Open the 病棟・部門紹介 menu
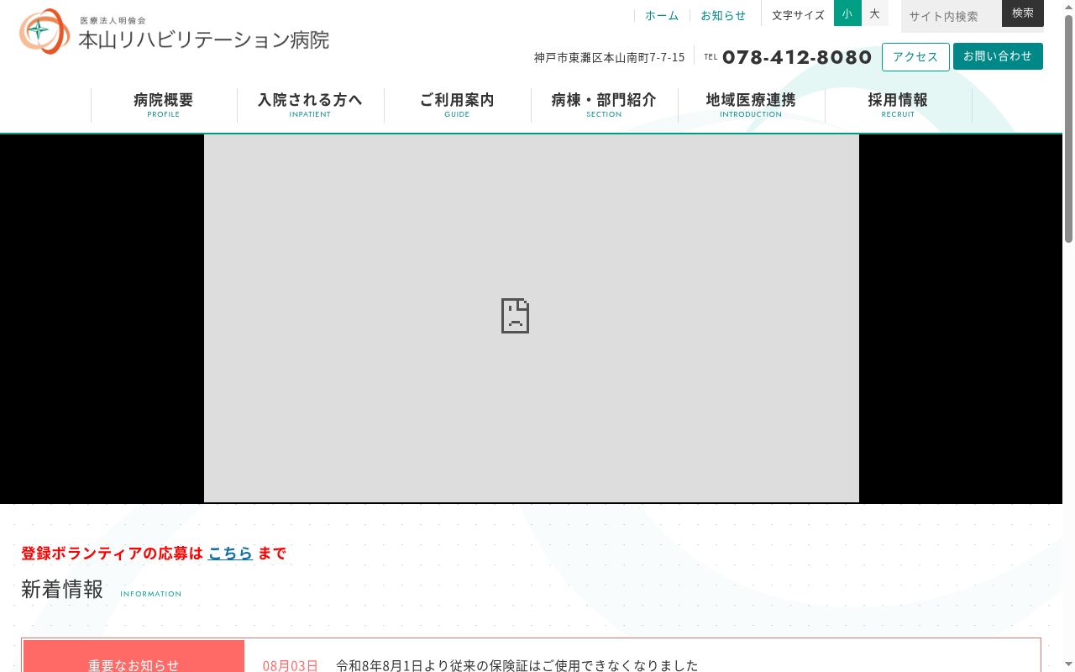 click(x=605, y=105)
